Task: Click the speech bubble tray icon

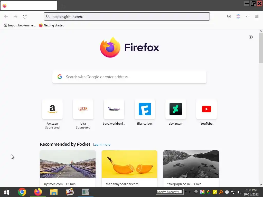Action: click(x=196, y=192)
